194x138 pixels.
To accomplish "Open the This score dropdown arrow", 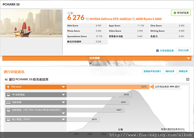I will point(63,87).
